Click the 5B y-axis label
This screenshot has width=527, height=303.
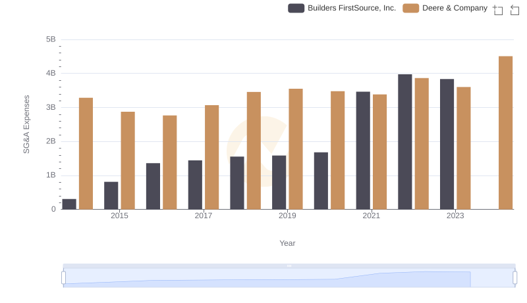tap(51, 39)
